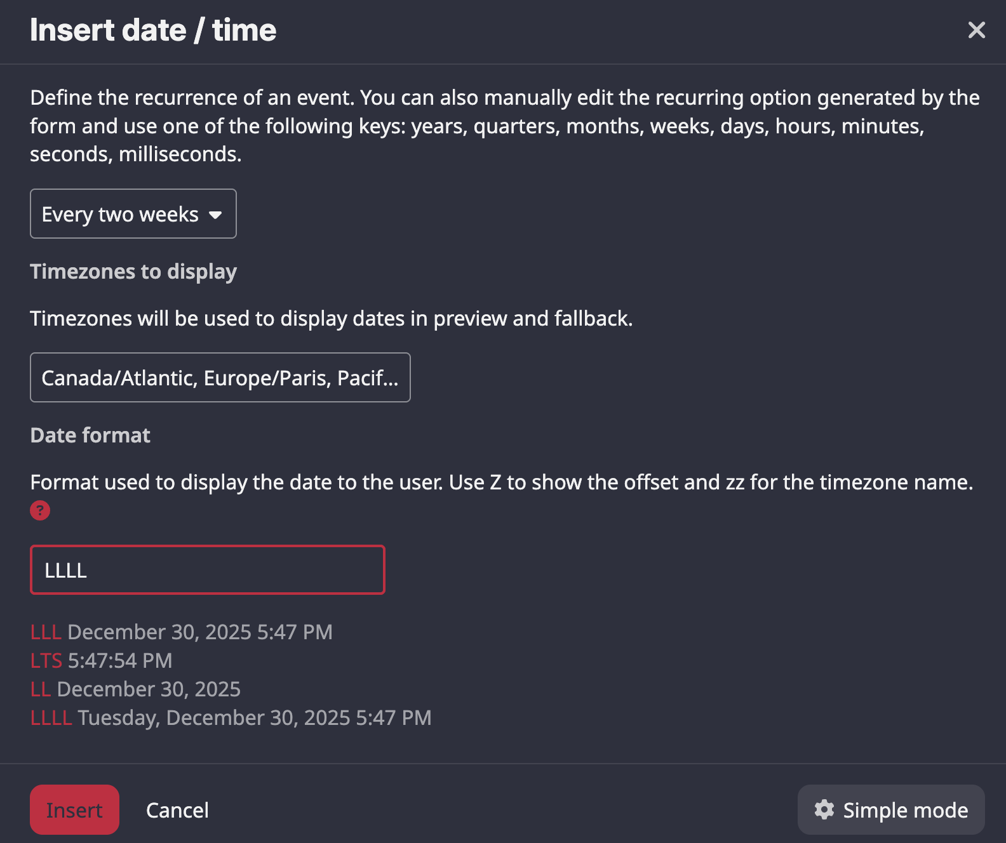The image size is (1006, 843).
Task: Select the LL date format shortcut
Action: [41, 689]
